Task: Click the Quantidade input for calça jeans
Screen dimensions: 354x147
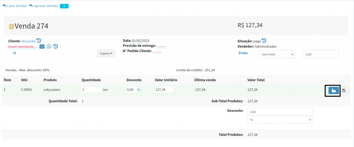Action: (x=92, y=90)
